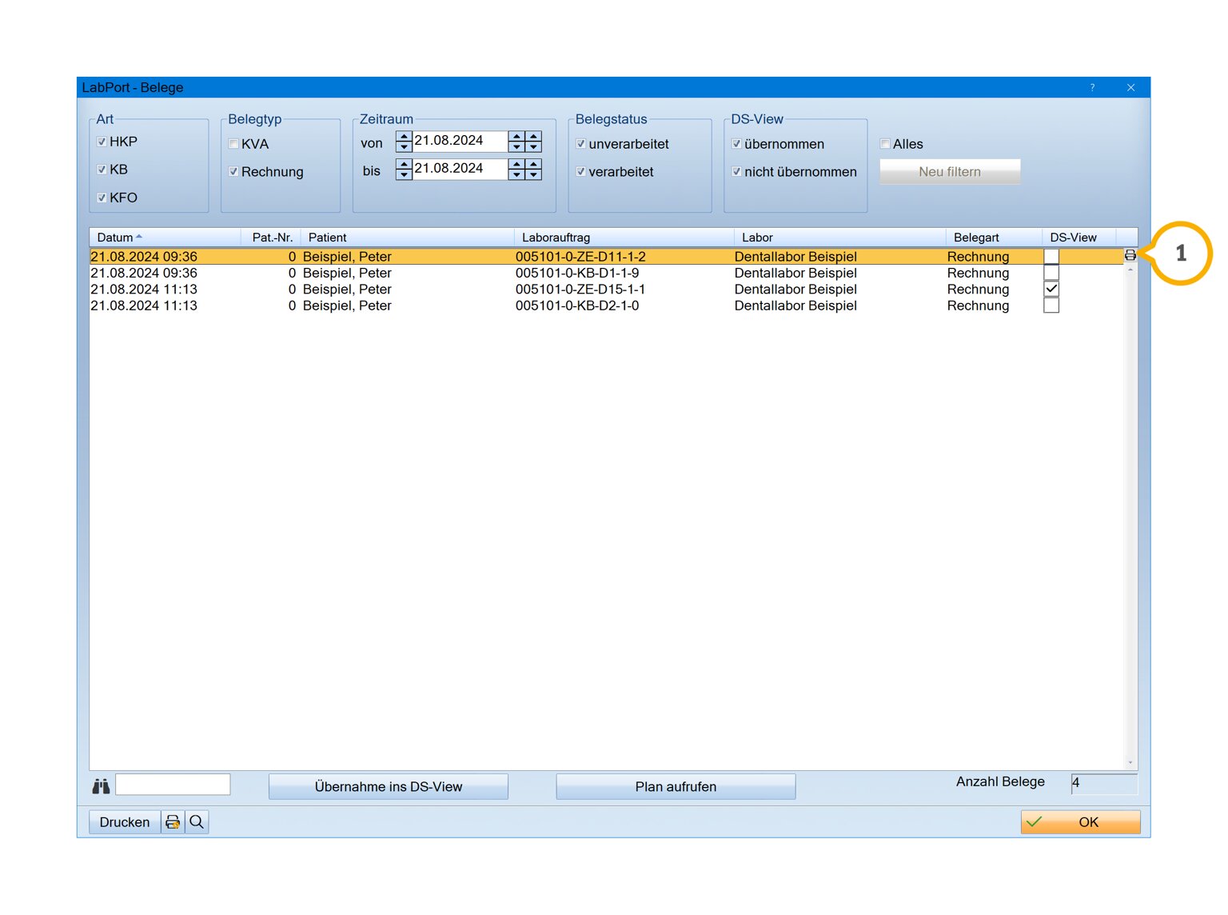This screenshot has width=1228, height=915.
Task: Uncheck DS-View box for 005101-0-ZE-D15-1-1
Action: coord(1051,289)
